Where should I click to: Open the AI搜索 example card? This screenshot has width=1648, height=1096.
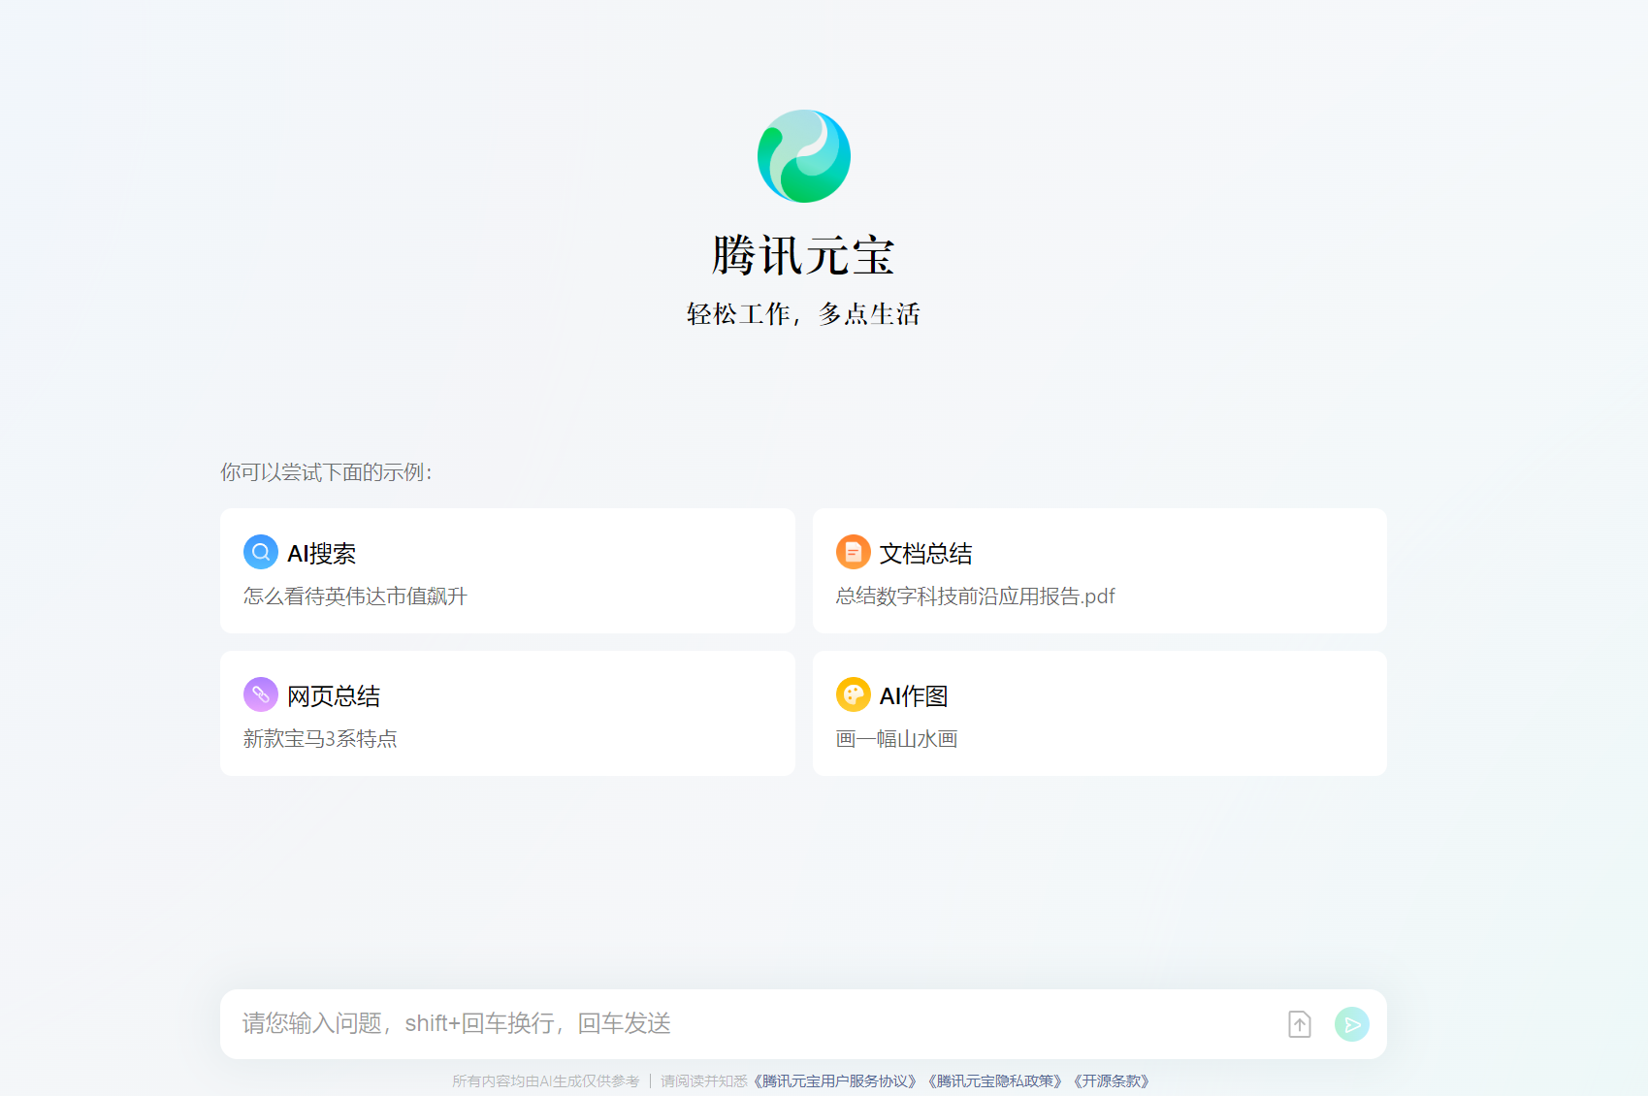pos(507,570)
